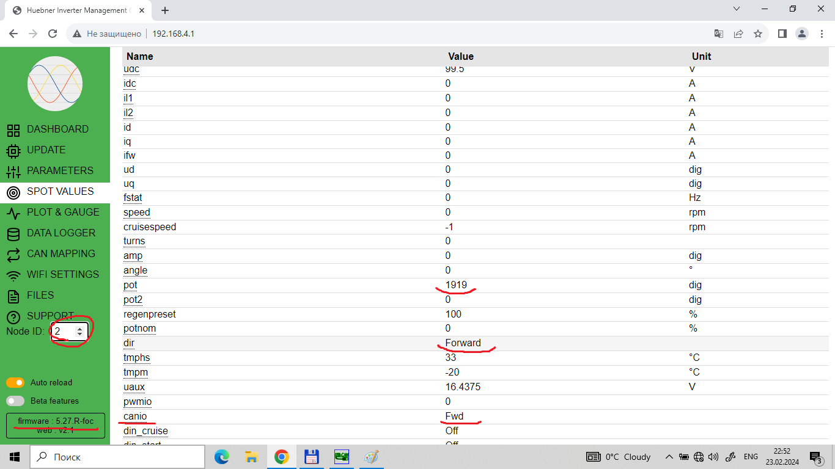Open Parameters via sliders icon
Image resolution: width=835 pixels, height=469 pixels.
(x=13, y=171)
